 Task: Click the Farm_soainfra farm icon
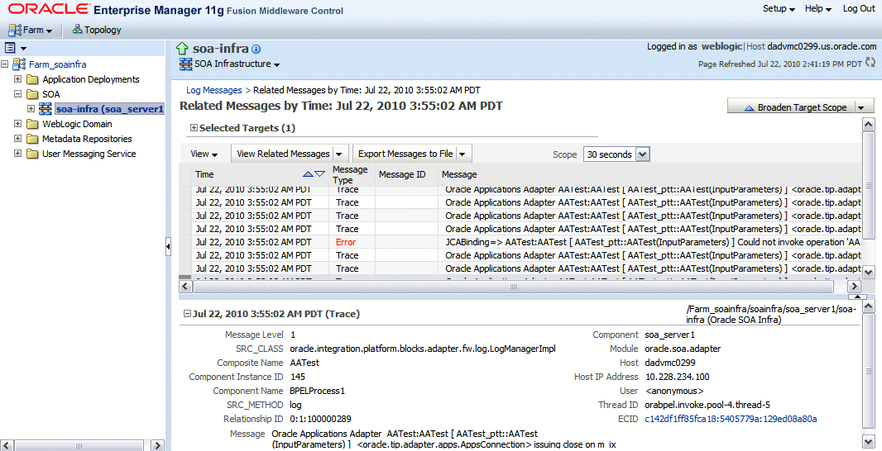19,64
